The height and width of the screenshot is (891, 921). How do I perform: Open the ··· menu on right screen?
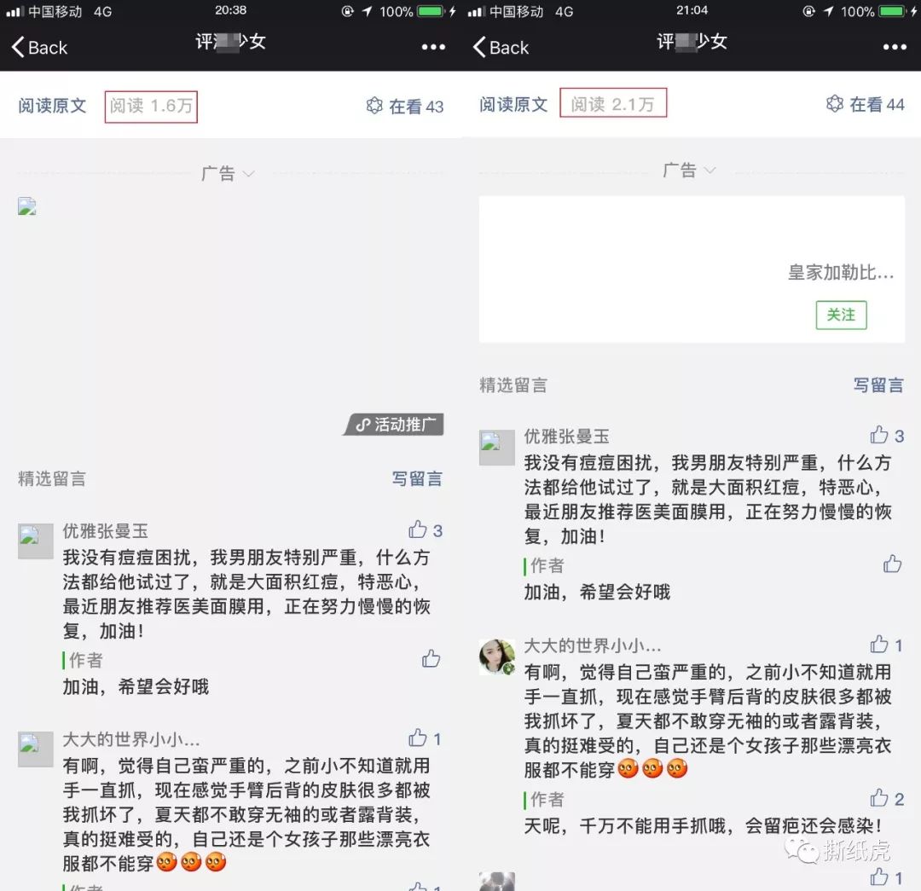pos(894,47)
